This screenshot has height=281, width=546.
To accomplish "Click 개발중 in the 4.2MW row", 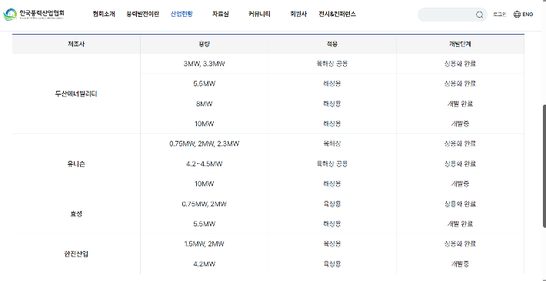I will (x=460, y=264).
